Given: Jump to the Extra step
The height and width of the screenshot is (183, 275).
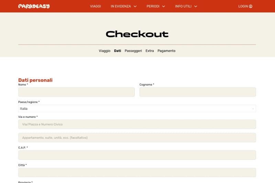Looking at the screenshot, I should point(150,51).
